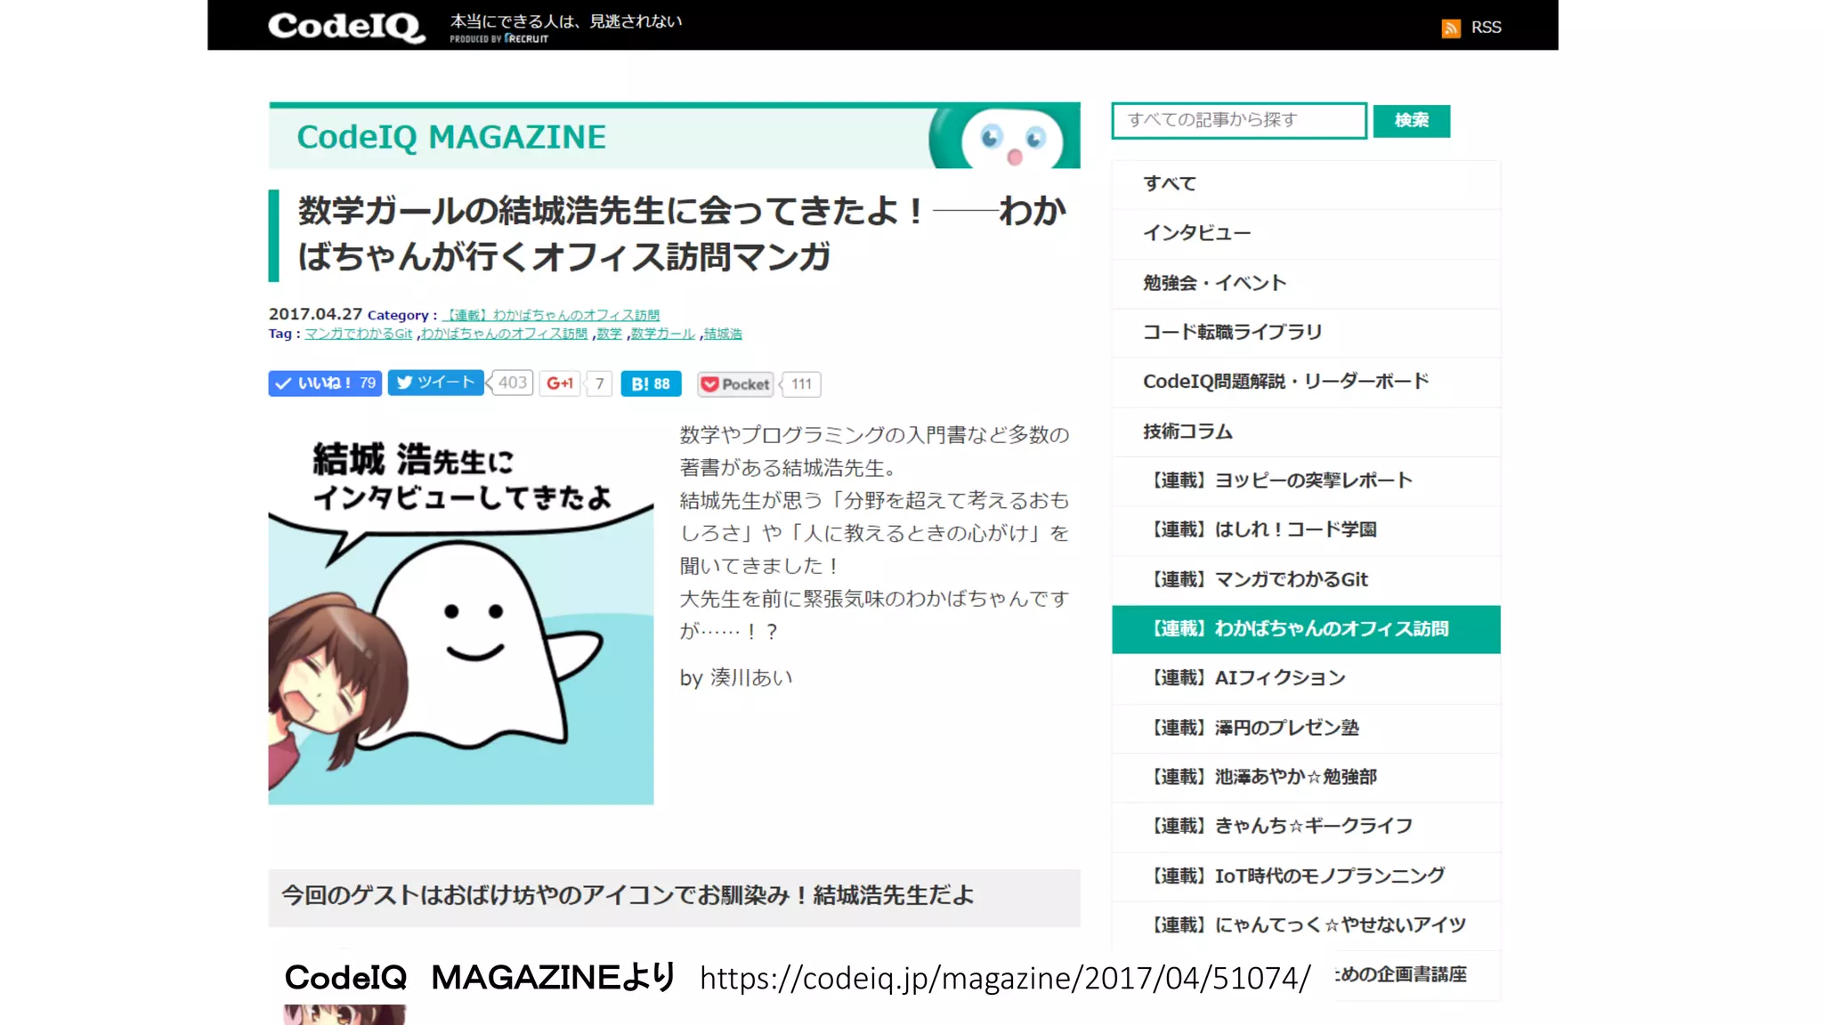The width and height of the screenshot is (1823, 1025).
Task: Open the 数学ガール tag link
Action: (662, 334)
